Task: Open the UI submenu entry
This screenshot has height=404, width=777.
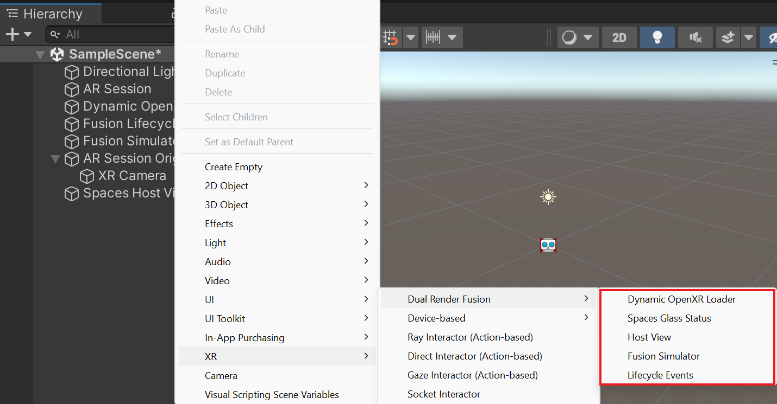Action: click(277, 300)
